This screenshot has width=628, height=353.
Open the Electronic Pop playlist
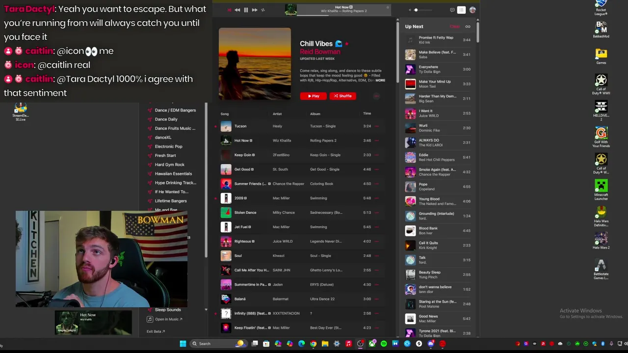tap(168, 147)
